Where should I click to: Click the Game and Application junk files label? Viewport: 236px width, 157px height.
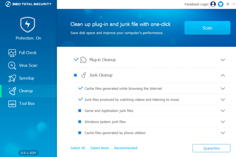[x=109, y=111]
